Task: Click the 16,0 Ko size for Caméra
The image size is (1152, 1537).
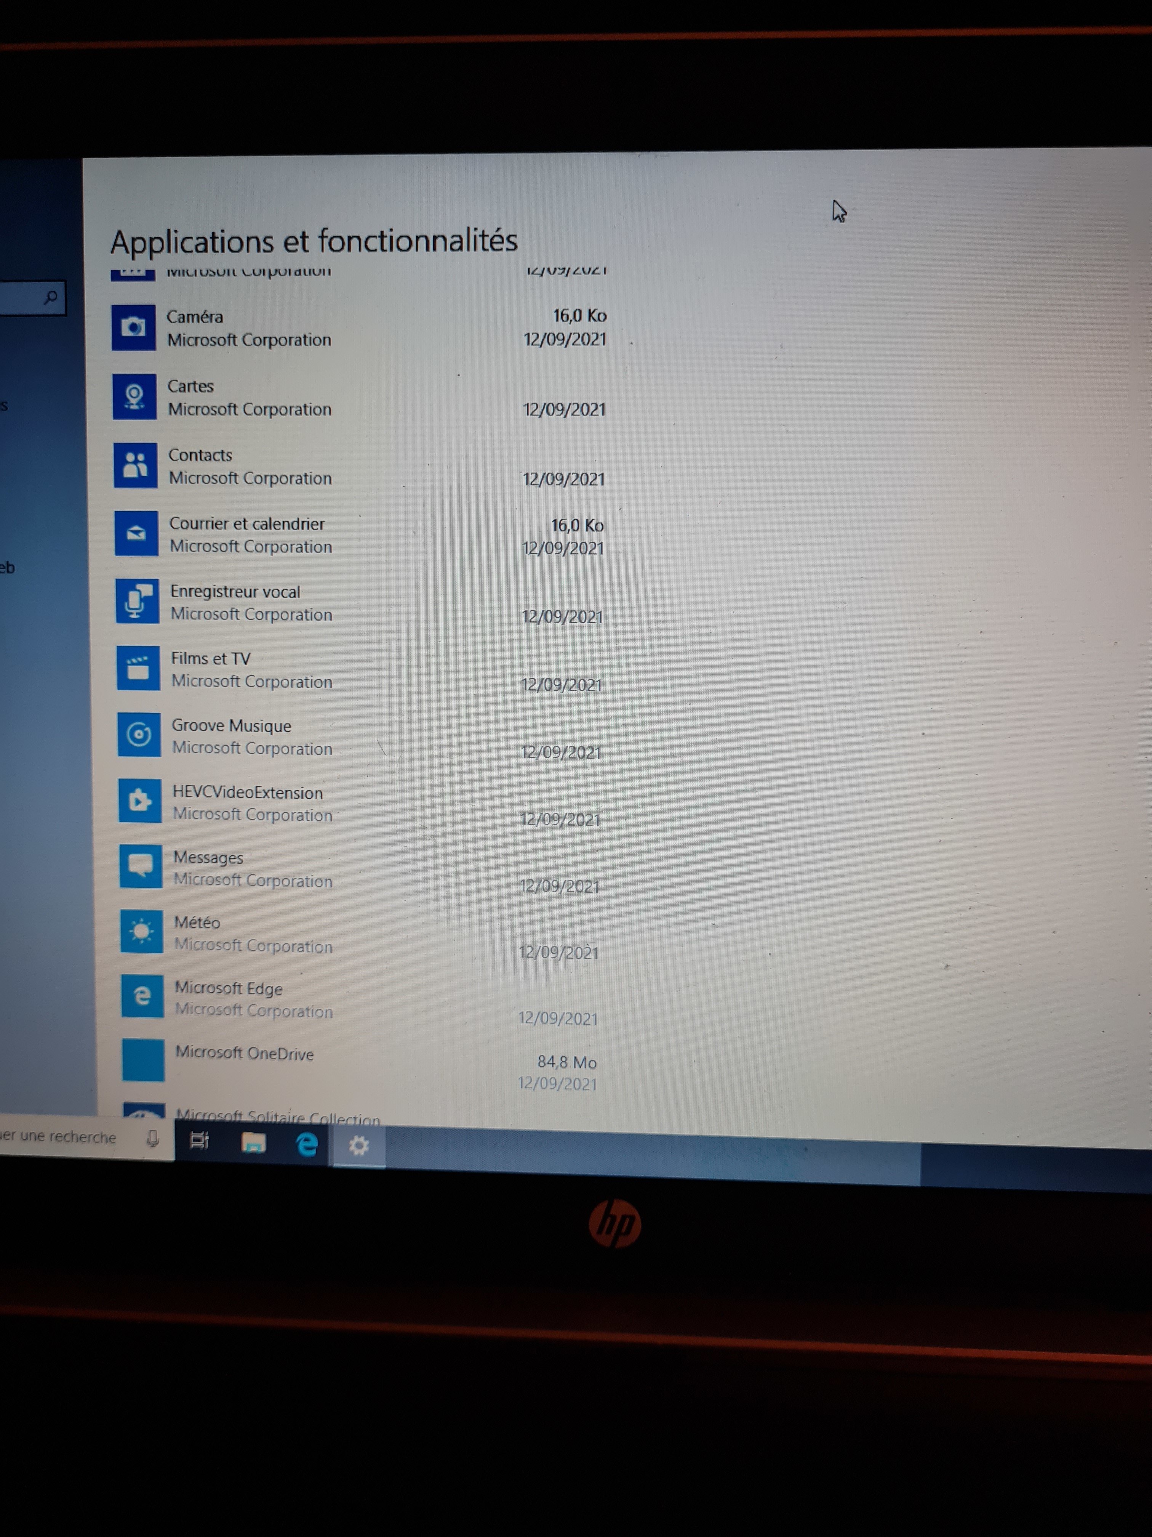Action: (x=580, y=316)
